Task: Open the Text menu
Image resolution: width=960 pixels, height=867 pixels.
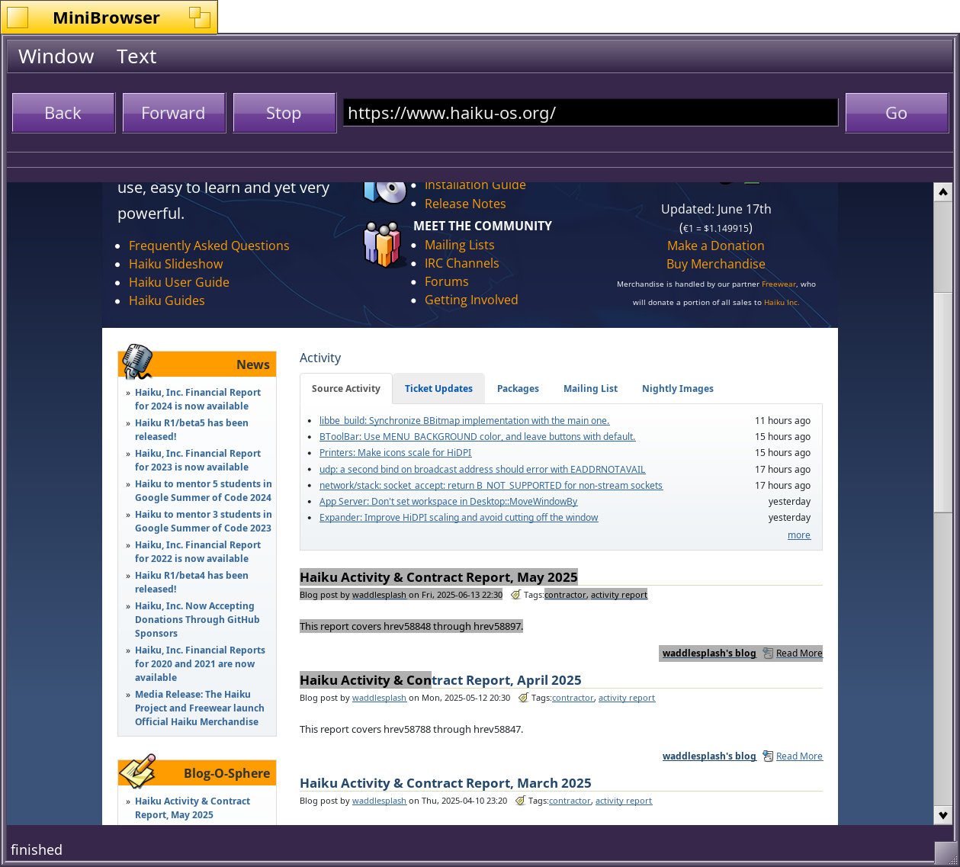Action: pos(136,56)
